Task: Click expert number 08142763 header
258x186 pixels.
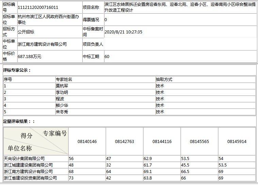Action: [125, 141]
